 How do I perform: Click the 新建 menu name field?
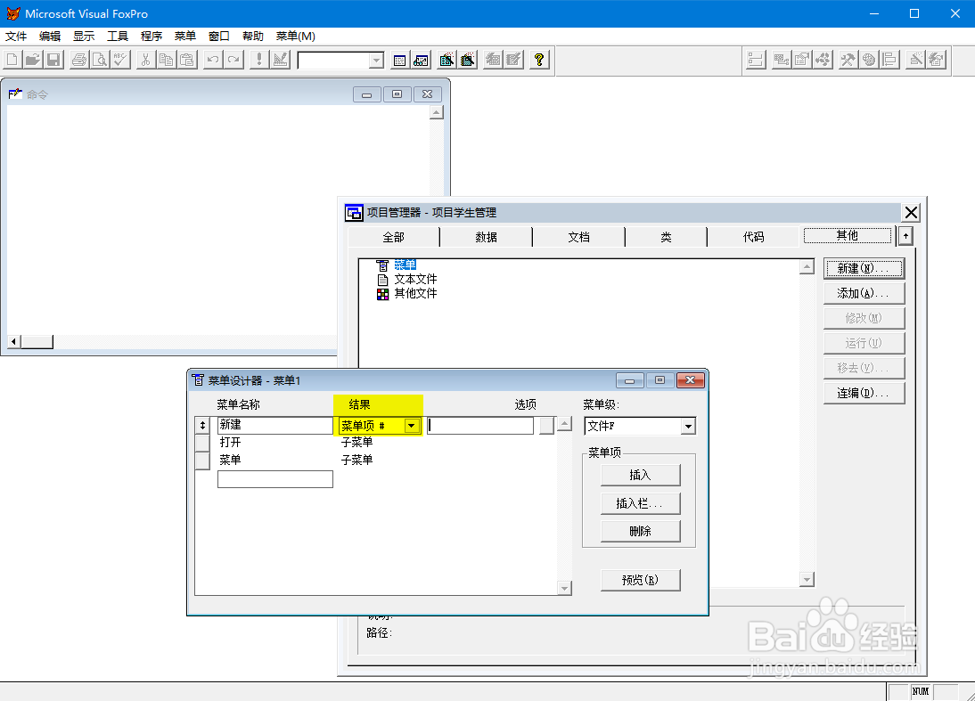pyautogui.click(x=275, y=425)
